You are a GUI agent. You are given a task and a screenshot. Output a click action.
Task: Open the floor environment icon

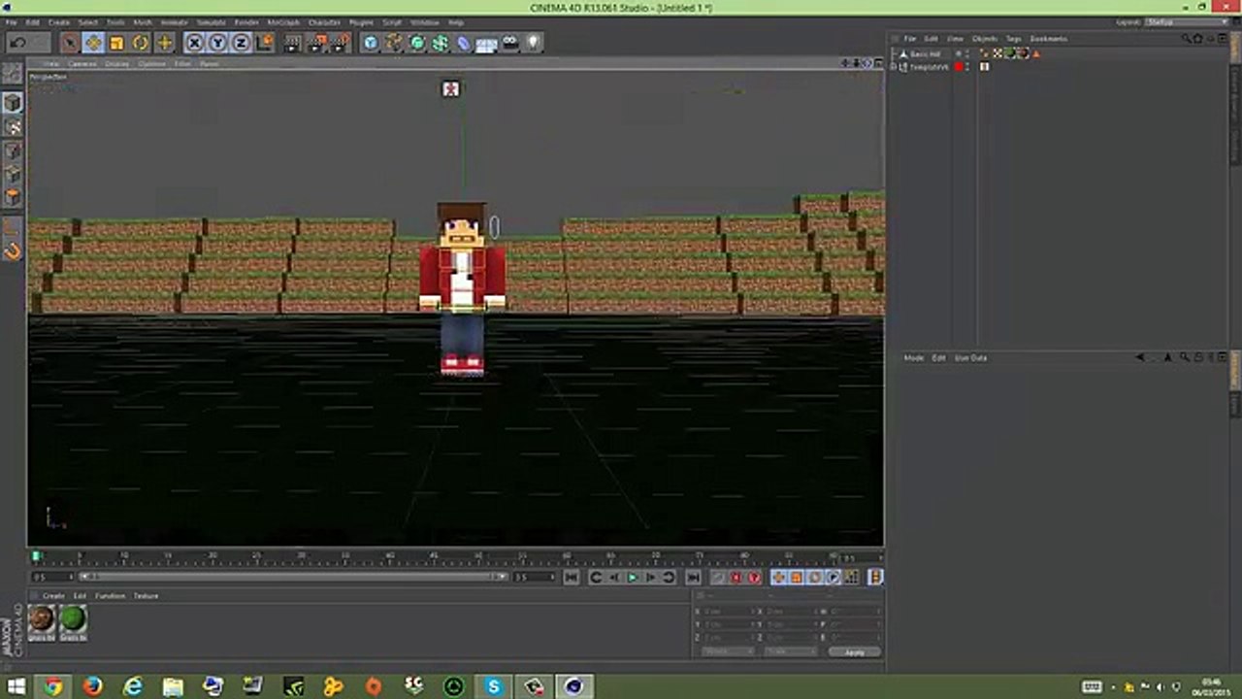[487, 43]
